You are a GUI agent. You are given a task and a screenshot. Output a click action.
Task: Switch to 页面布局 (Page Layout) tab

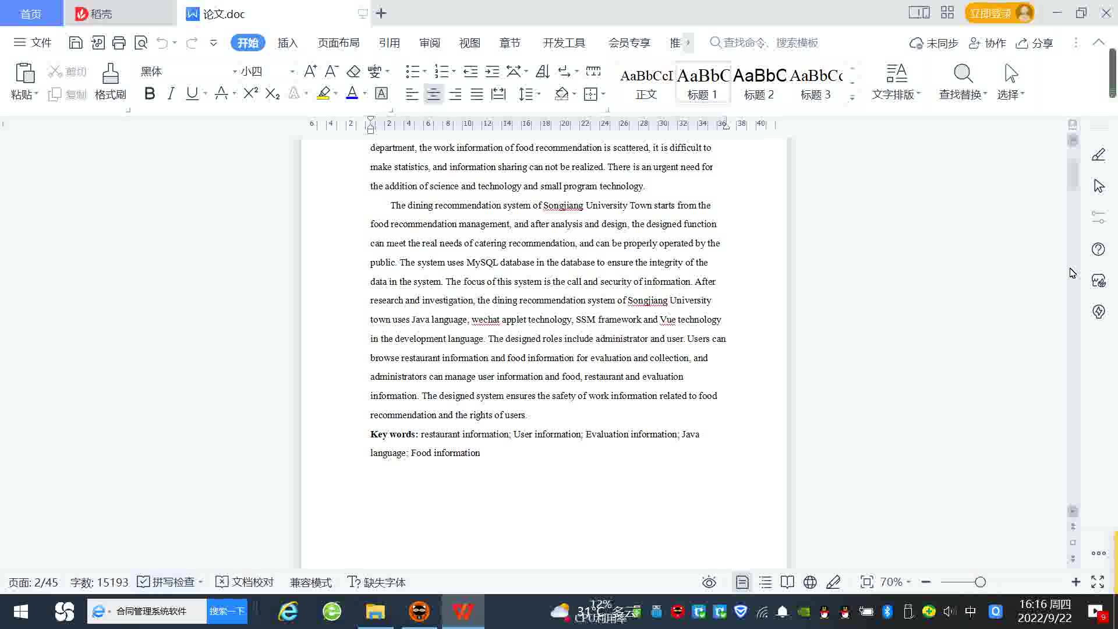338,43
